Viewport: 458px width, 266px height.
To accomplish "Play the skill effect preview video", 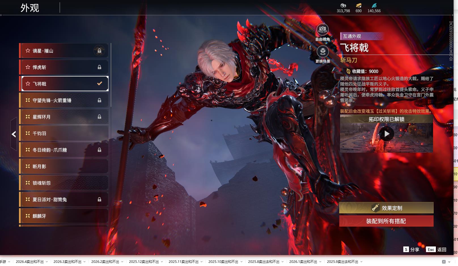I will 387,134.
